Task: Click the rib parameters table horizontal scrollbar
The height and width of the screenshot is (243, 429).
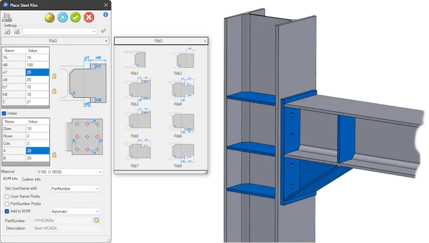Action: coord(25,107)
